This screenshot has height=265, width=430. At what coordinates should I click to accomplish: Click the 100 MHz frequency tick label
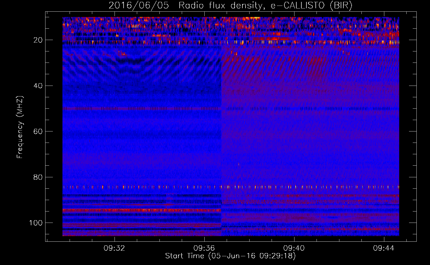point(36,223)
